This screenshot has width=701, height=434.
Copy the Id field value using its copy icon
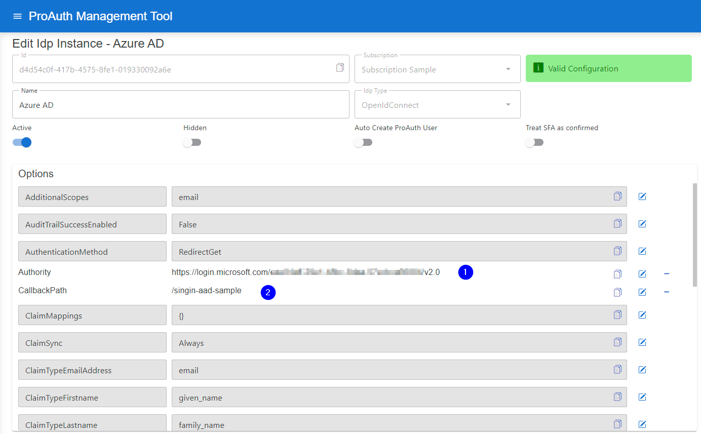[340, 68]
